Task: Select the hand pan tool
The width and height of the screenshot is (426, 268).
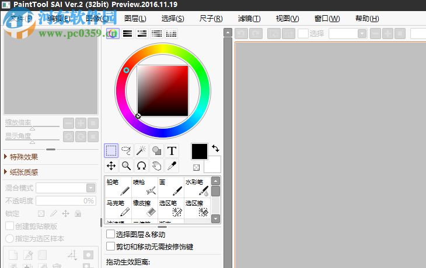Action: (x=156, y=165)
